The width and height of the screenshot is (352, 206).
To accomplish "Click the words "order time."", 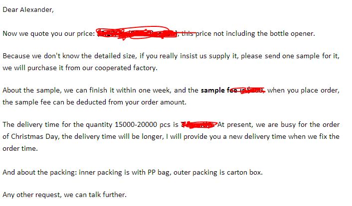I will point(20,148).
